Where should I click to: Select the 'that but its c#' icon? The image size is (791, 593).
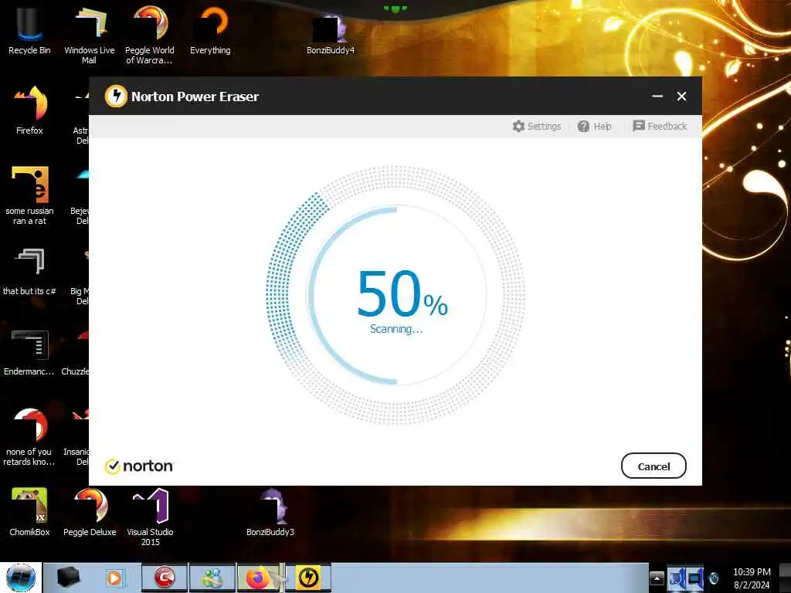[29, 273]
